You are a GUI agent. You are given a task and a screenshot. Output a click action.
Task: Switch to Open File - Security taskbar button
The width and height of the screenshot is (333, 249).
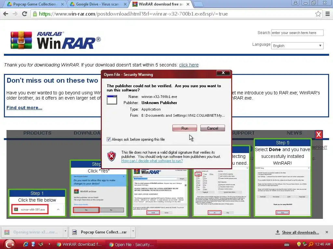click(x=131, y=244)
